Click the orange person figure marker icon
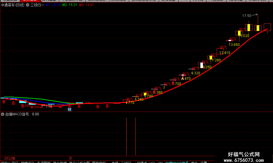The width and height of the screenshot is (273, 163). (x=183, y=78)
